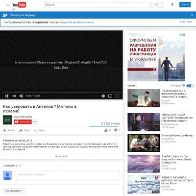This screenshot has height=196, width=196.
Task: Switch to theater mode
Action: [x=110, y=96]
